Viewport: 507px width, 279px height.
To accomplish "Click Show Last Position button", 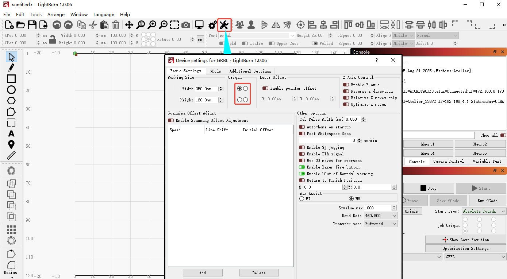I will click(466, 240).
